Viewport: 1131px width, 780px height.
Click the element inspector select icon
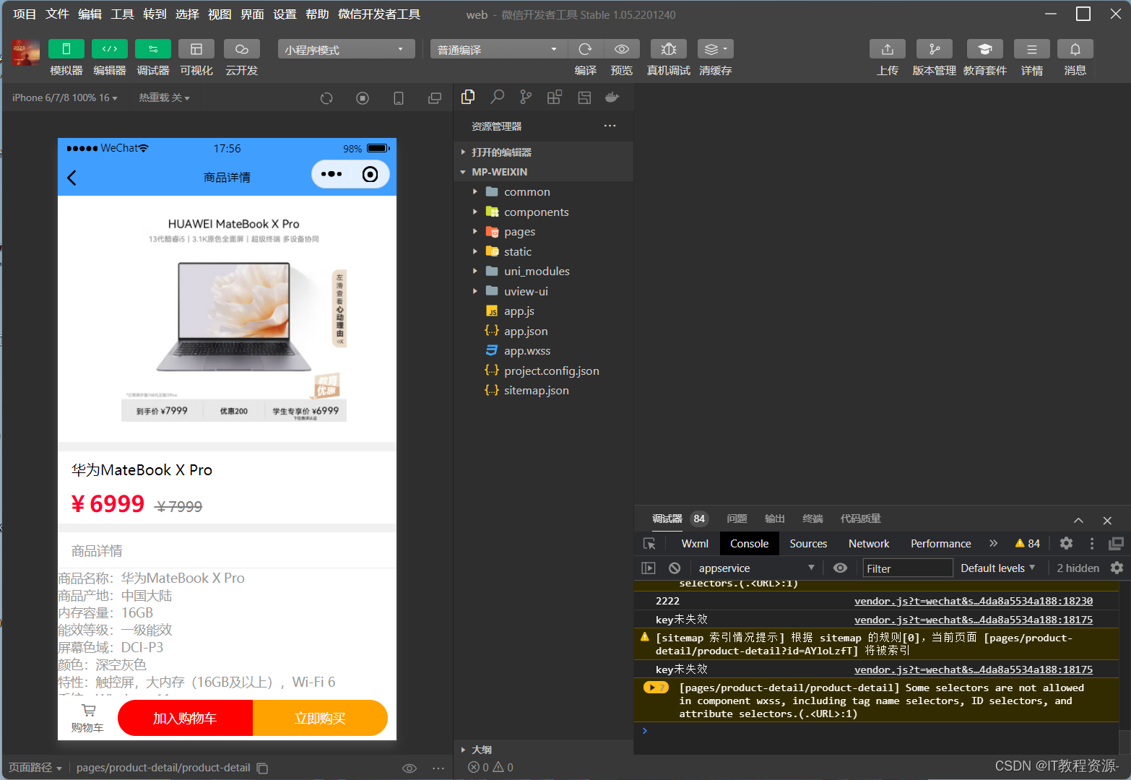(x=649, y=544)
